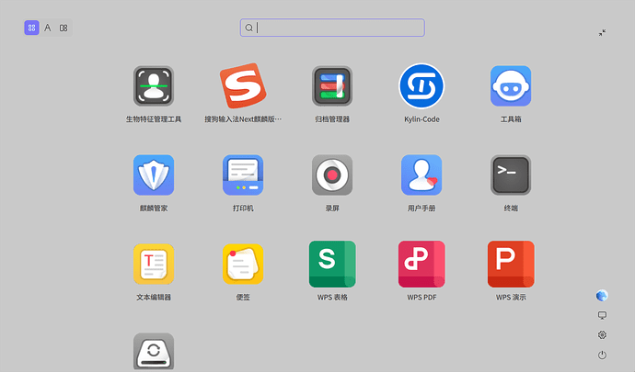Screen dimensions: 635x372
Task: Switch to alphabetical sort view
Action: (x=47, y=28)
